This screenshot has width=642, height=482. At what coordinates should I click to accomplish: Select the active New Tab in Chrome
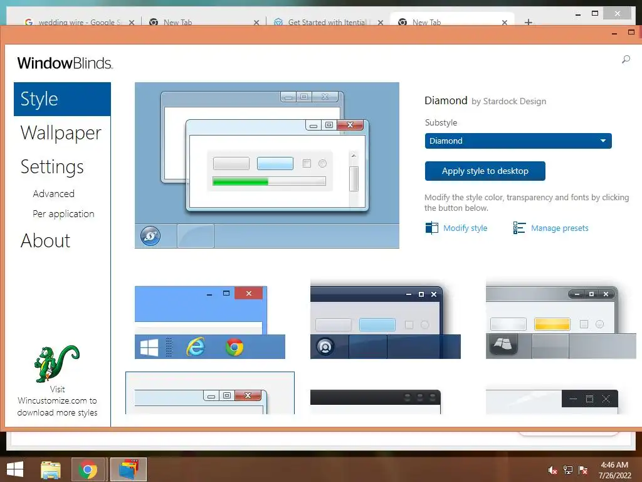[x=426, y=22]
